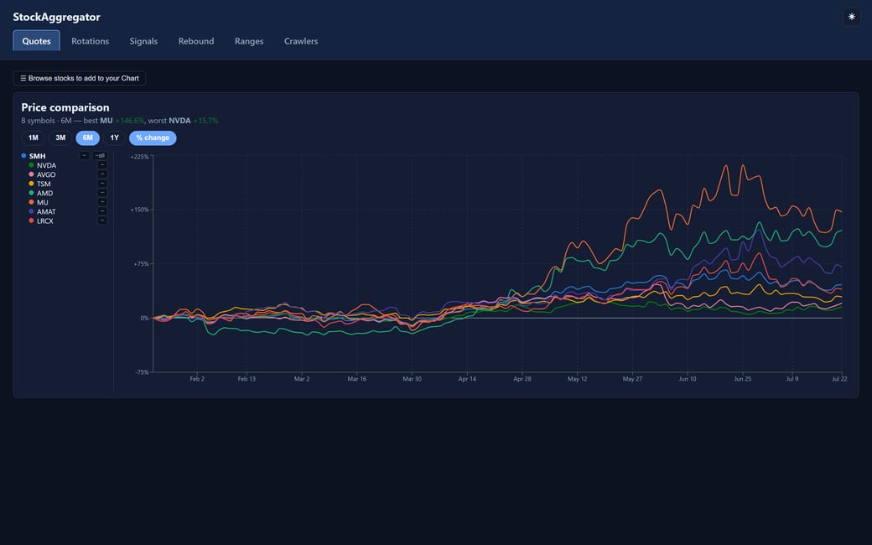Screen dimensions: 872x545
Task: Click the Mar 16 date label
Action: [x=357, y=379]
